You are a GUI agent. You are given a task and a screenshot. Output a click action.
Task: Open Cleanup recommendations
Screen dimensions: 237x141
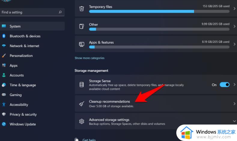coord(156,104)
